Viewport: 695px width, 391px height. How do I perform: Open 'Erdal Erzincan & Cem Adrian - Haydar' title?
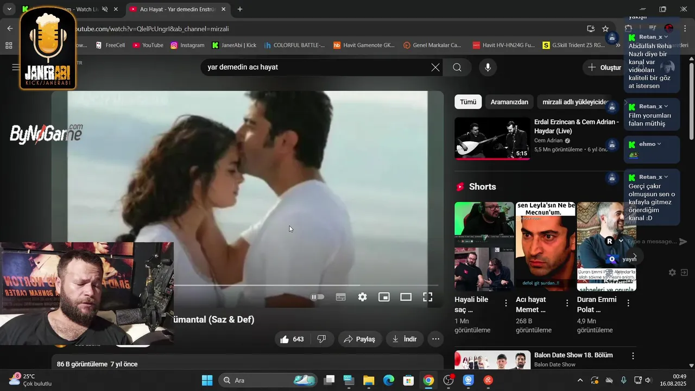pyautogui.click(x=577, y=127)
